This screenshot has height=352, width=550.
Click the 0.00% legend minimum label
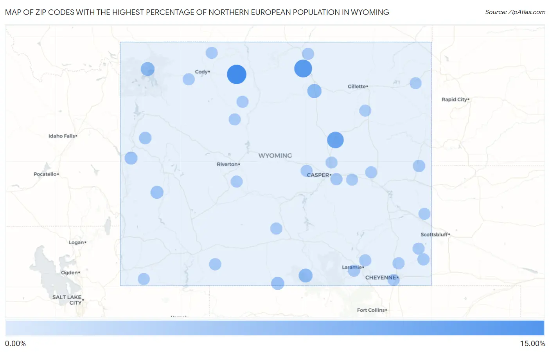click(x=15, y=344)
